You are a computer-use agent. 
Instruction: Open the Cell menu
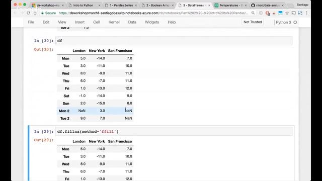point(96,22)
